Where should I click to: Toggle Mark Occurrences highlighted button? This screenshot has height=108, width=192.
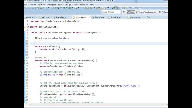(x=116, y=8)
